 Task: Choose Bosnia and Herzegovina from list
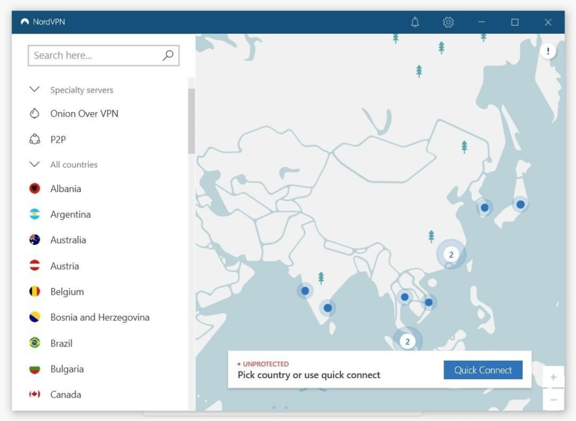[x=100, y=317]
